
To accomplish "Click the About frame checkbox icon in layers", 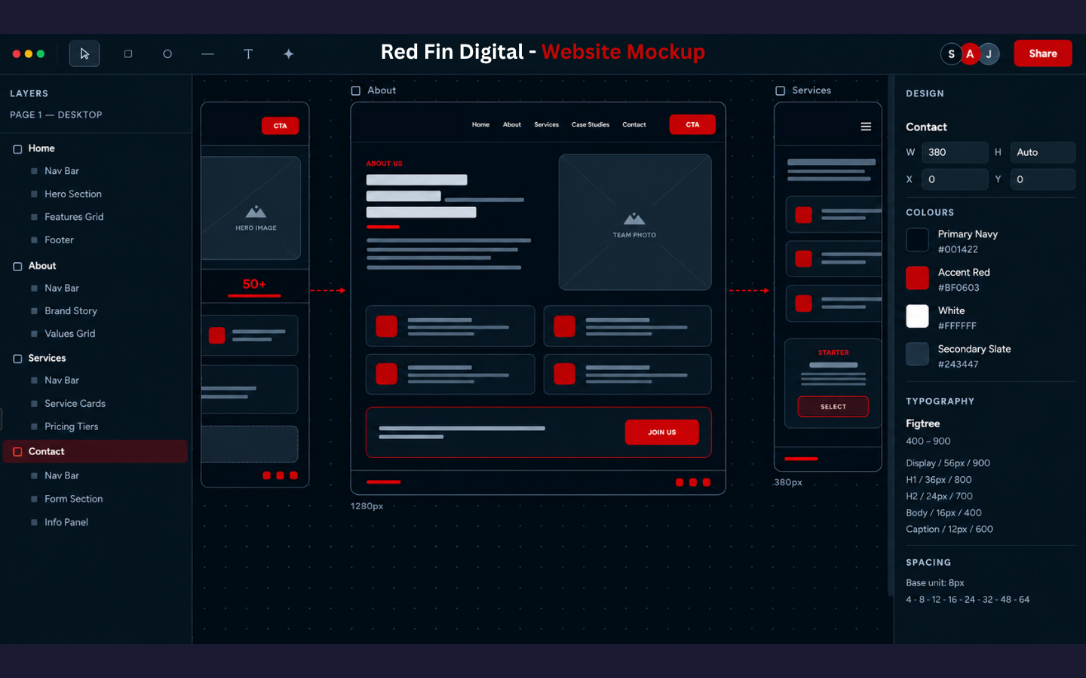I will tap(17, 267).
